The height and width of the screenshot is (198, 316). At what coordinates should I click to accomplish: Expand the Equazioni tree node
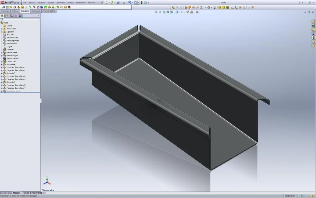click(2, 32)
